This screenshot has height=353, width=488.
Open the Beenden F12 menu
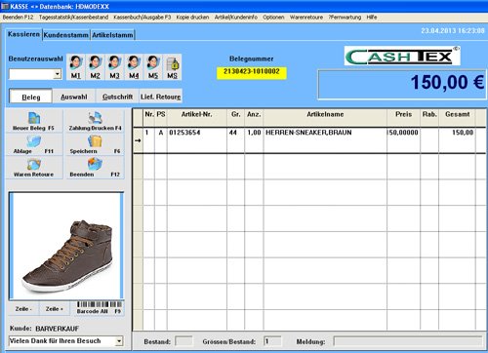tap(18, 17)
